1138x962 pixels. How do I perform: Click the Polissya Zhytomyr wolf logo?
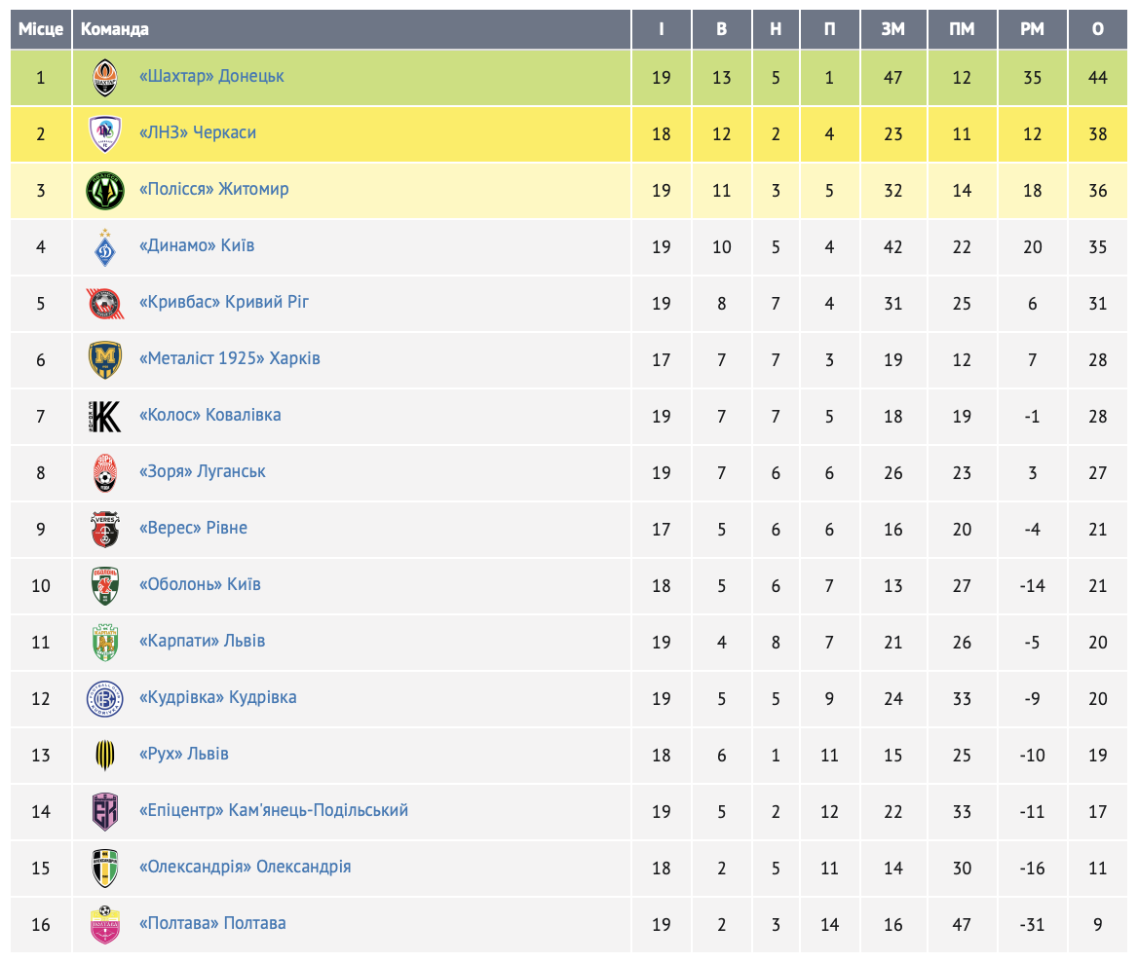click(105, 190)
